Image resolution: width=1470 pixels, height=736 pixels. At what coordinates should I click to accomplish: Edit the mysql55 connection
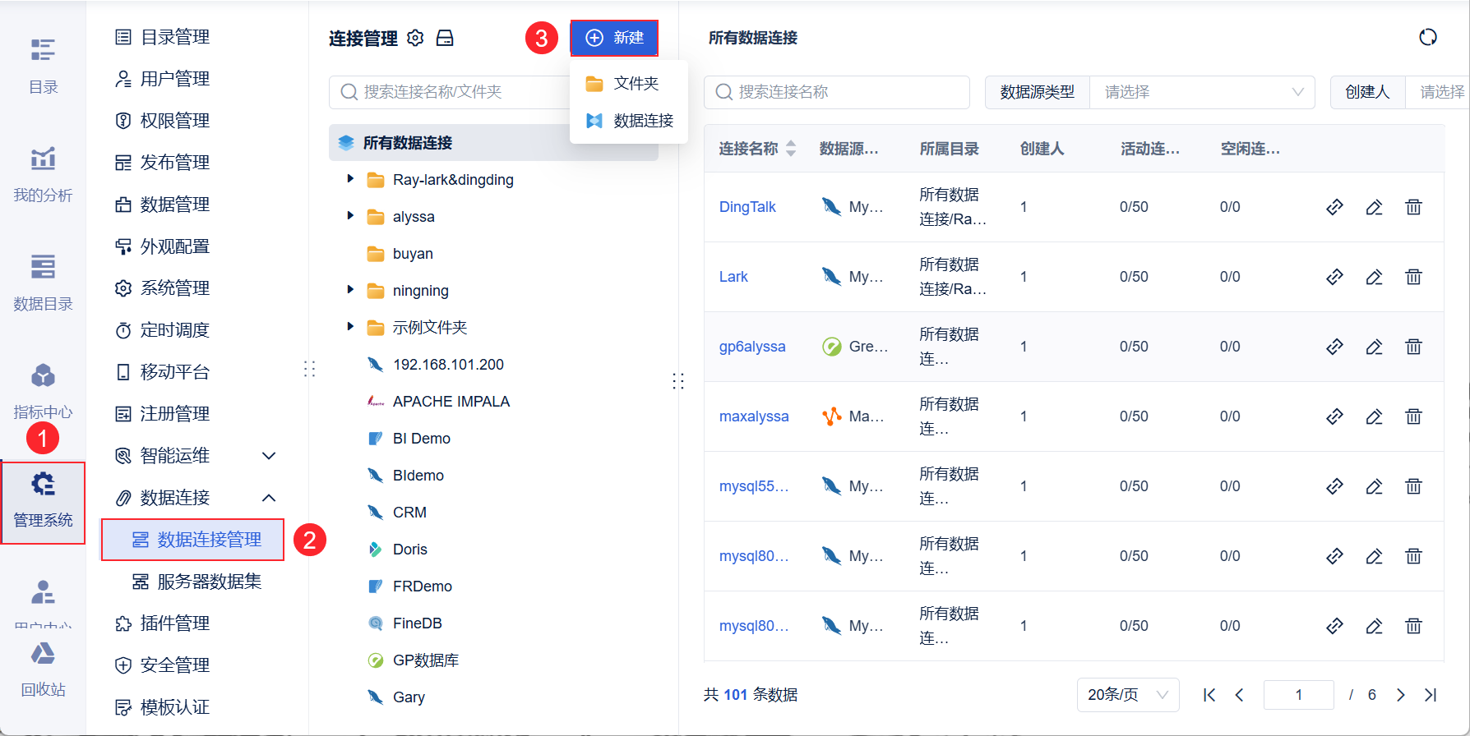1374,486
